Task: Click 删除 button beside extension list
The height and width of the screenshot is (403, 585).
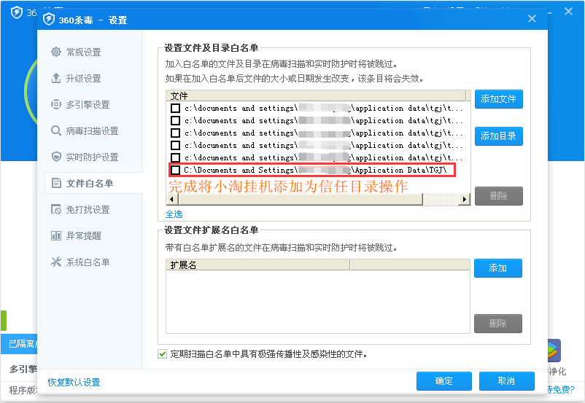Action: point(498,324)
